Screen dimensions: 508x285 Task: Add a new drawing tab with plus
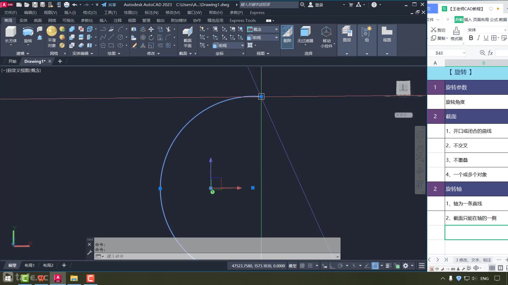(x=60, y=61)
